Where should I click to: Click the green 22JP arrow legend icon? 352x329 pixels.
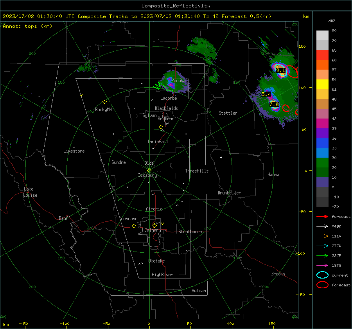pos(322,255)
